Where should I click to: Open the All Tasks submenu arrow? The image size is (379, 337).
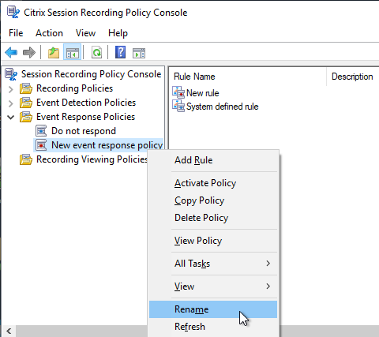pos(268,264)
